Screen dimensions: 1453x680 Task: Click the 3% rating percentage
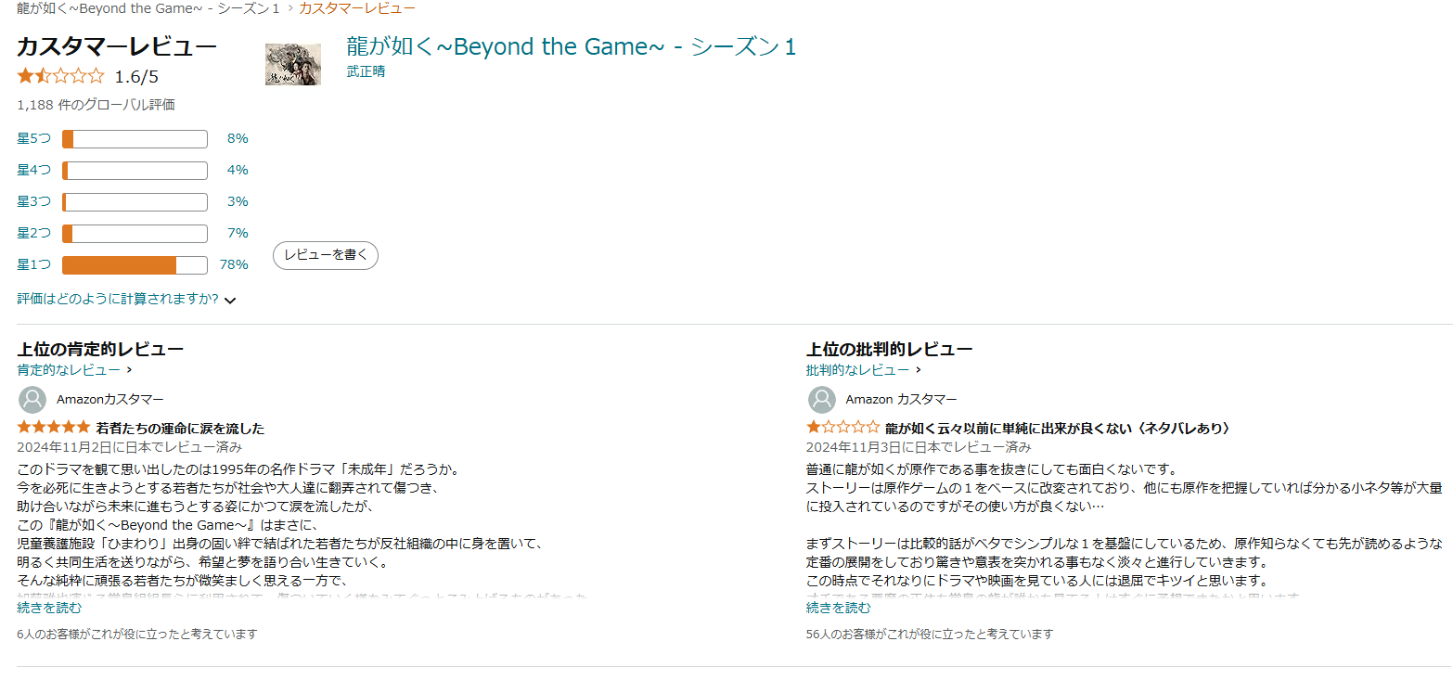(238, 201)
